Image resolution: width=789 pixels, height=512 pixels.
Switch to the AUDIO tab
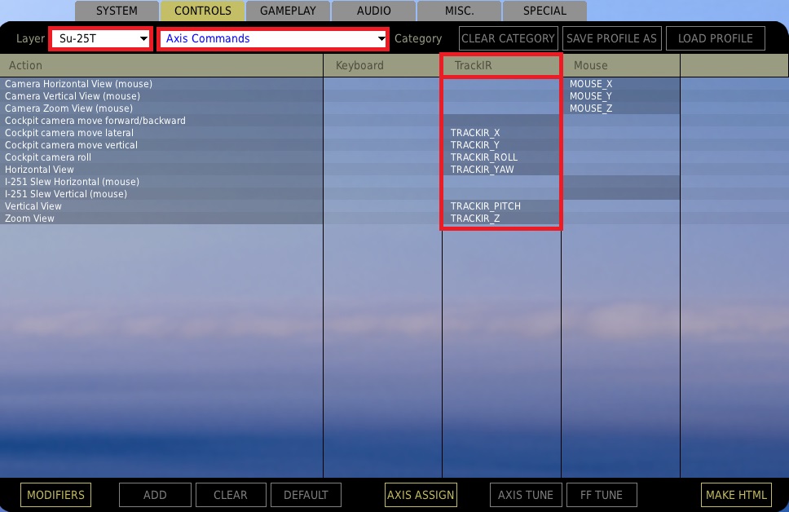point(373,11)
